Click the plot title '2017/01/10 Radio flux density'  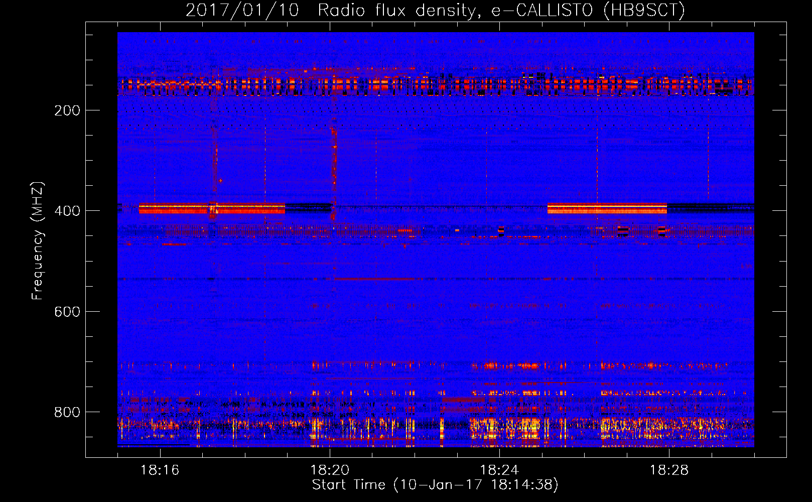435,10
